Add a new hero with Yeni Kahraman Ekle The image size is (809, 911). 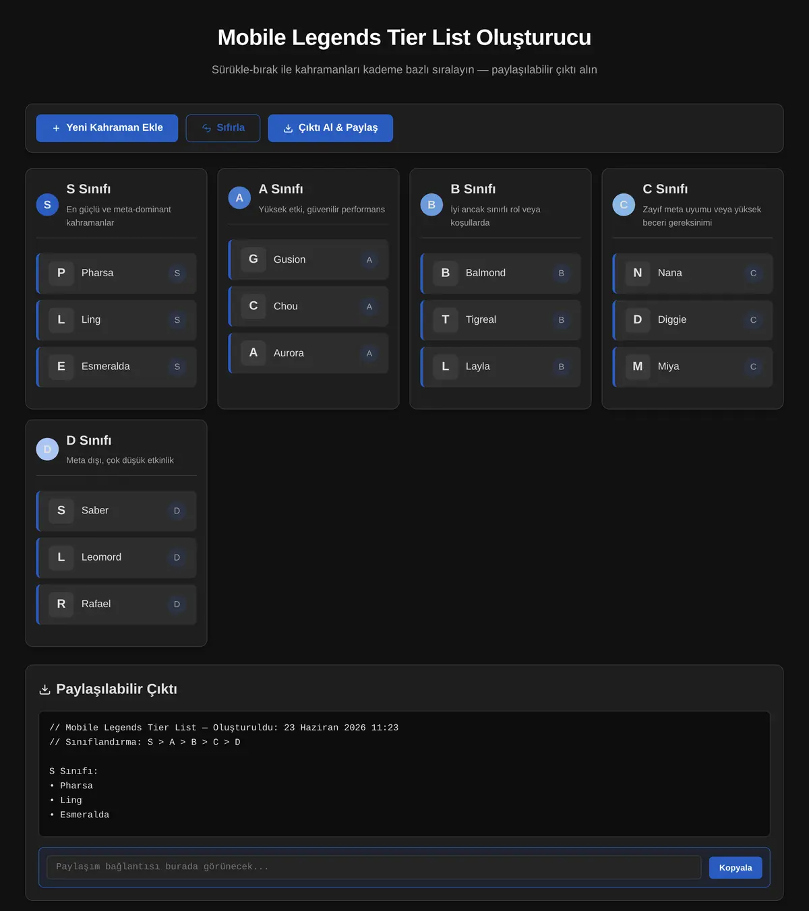click(x=107, y=128)
